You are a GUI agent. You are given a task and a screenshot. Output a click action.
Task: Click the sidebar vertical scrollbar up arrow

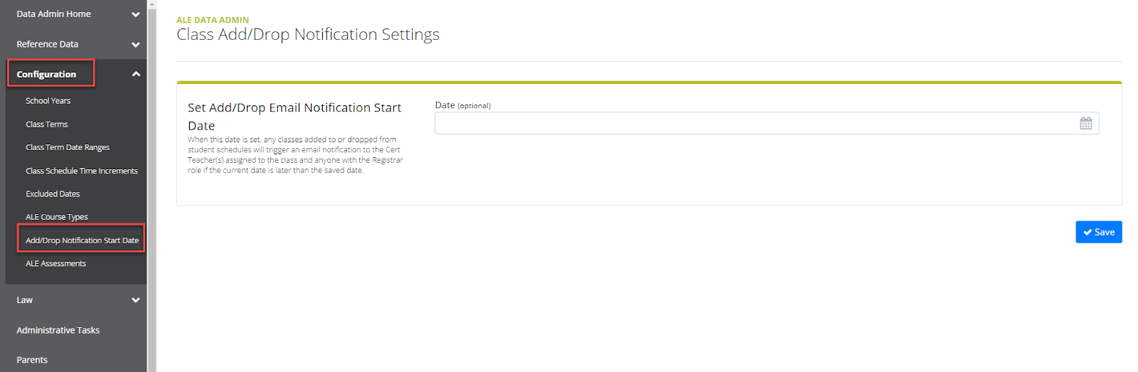[151, 4]
